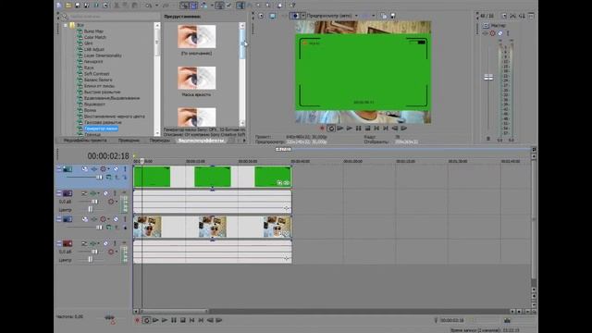592x333 pixels.
Task: Save the project with the diskette icon
Action: (78, 6)
